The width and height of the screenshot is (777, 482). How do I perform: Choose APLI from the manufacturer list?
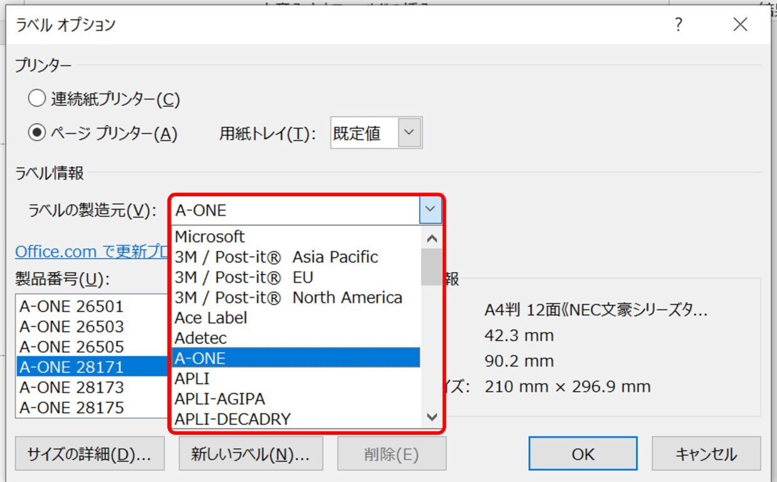point(296,378)
